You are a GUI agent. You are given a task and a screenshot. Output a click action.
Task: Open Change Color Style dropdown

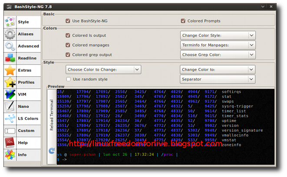(x=218, y=35)
